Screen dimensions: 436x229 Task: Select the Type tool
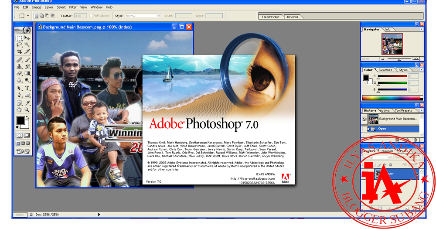[x=27, y=89]
